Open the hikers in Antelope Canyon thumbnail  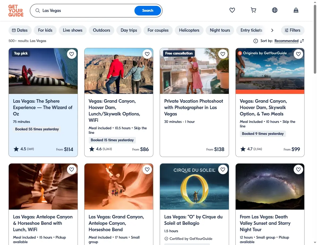pyautogui.click(x=119, y=186)
